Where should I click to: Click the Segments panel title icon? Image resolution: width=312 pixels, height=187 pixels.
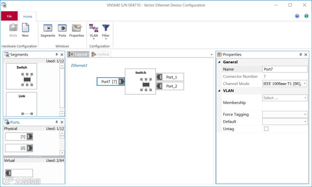coord(7,55)
